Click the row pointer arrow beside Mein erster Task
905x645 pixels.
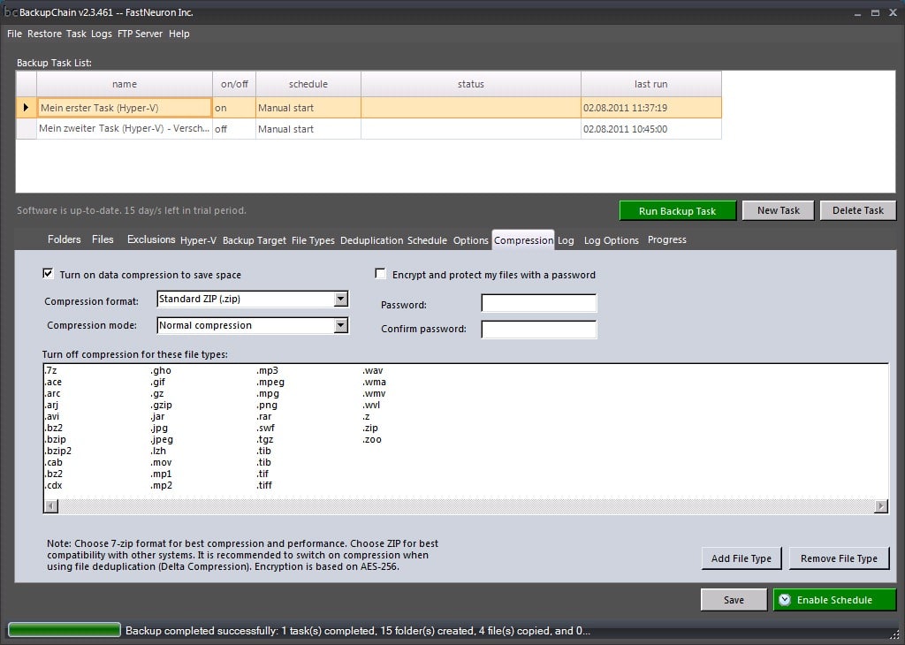[x=26, y=107]
